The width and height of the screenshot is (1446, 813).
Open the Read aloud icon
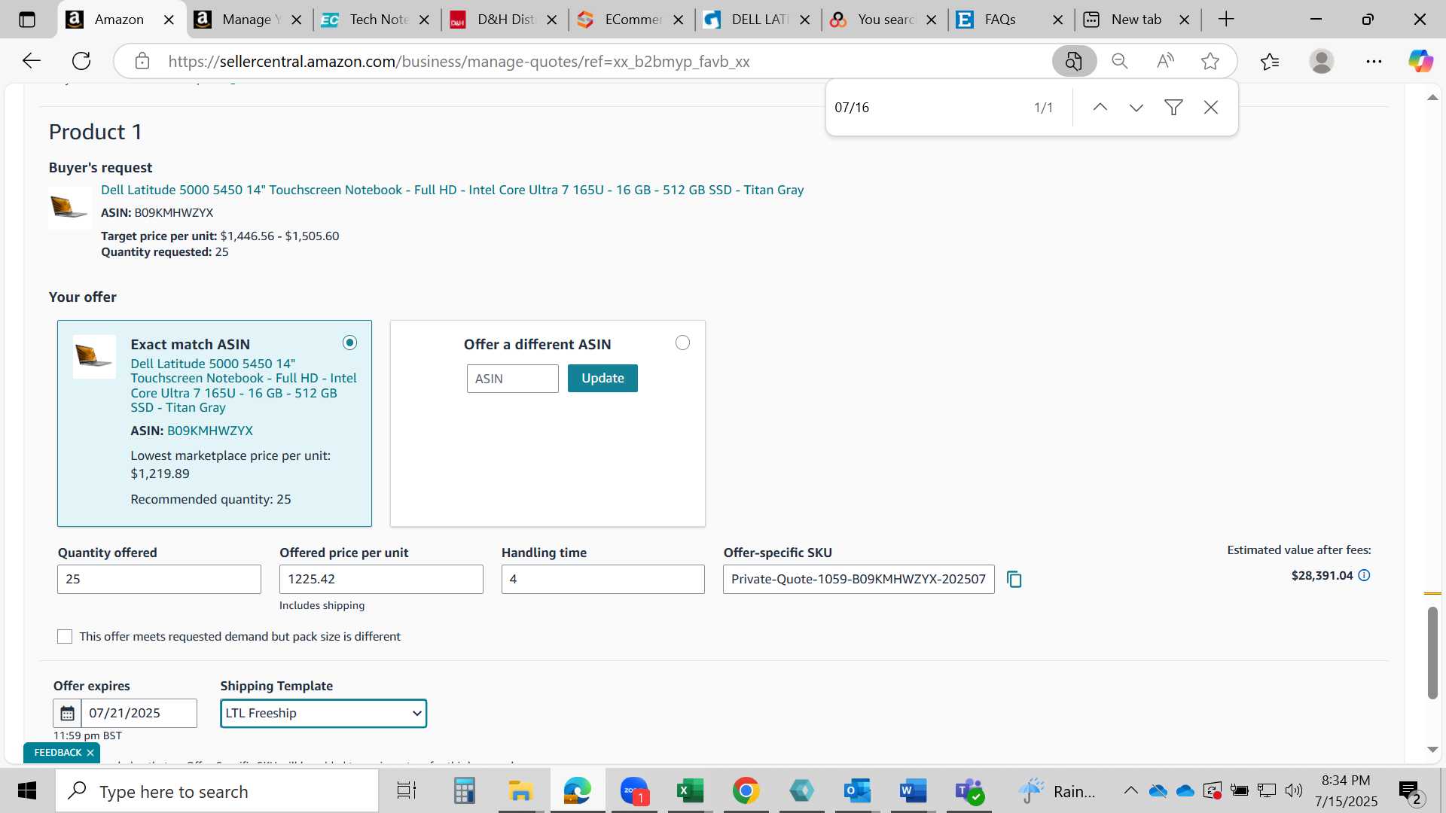(x=1165, y=61)
